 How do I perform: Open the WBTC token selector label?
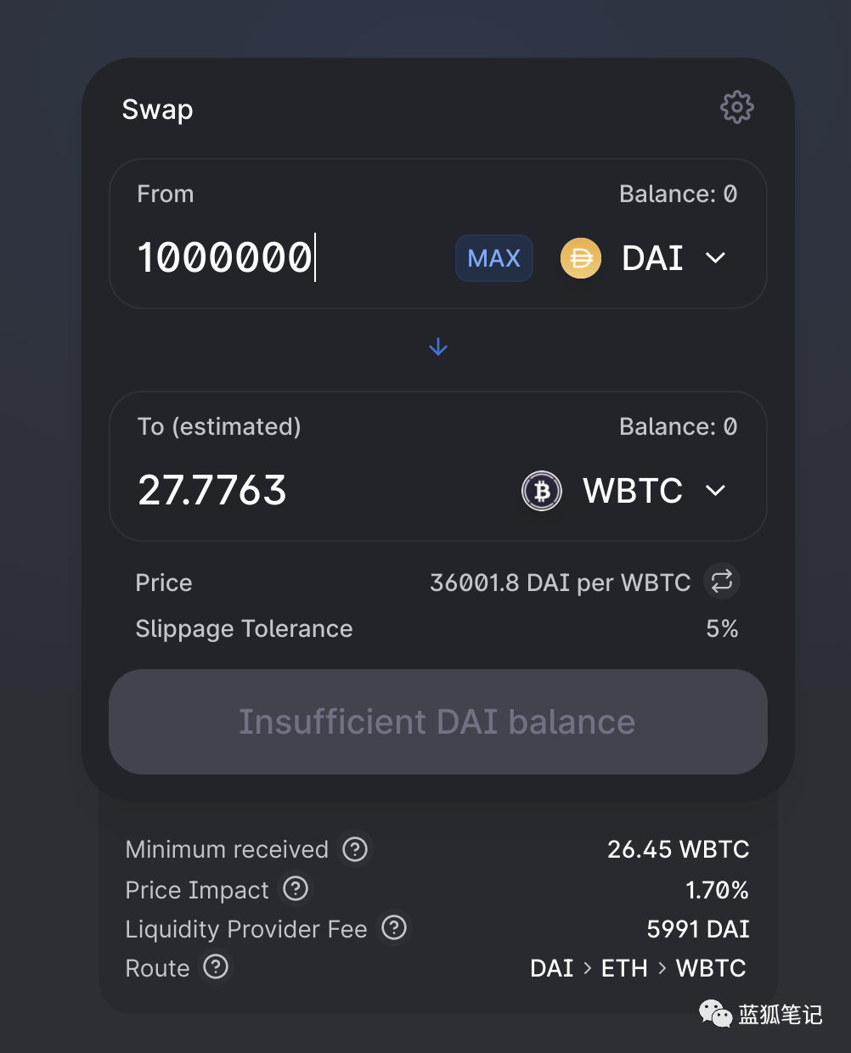tap(633, 491)
